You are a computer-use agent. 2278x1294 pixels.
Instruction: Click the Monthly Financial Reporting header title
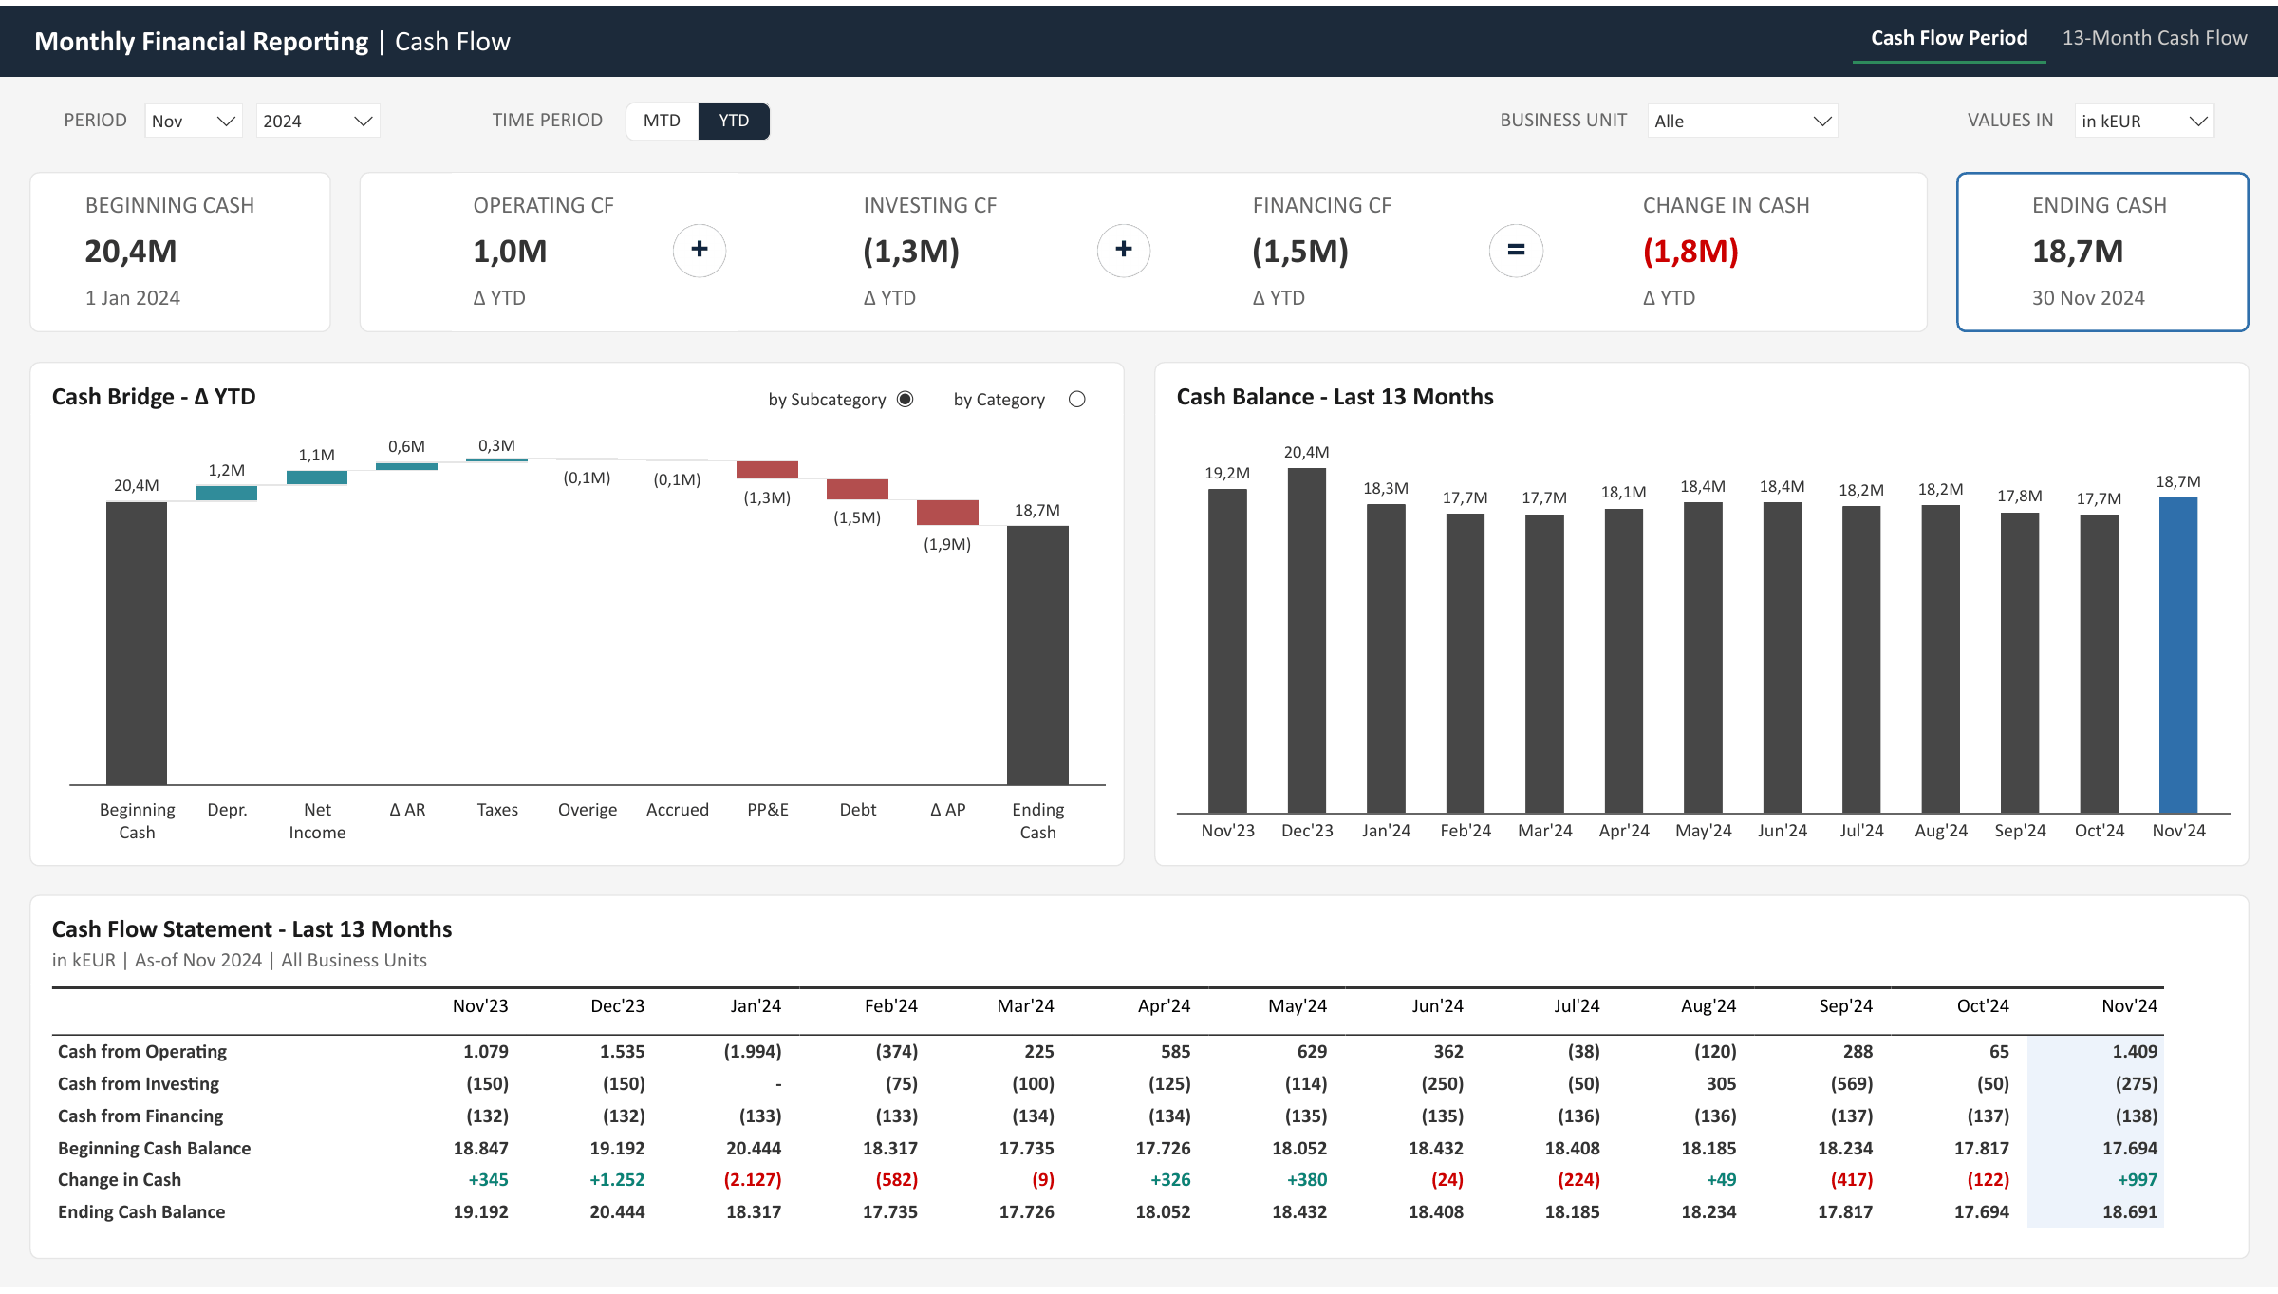point(201,42)
